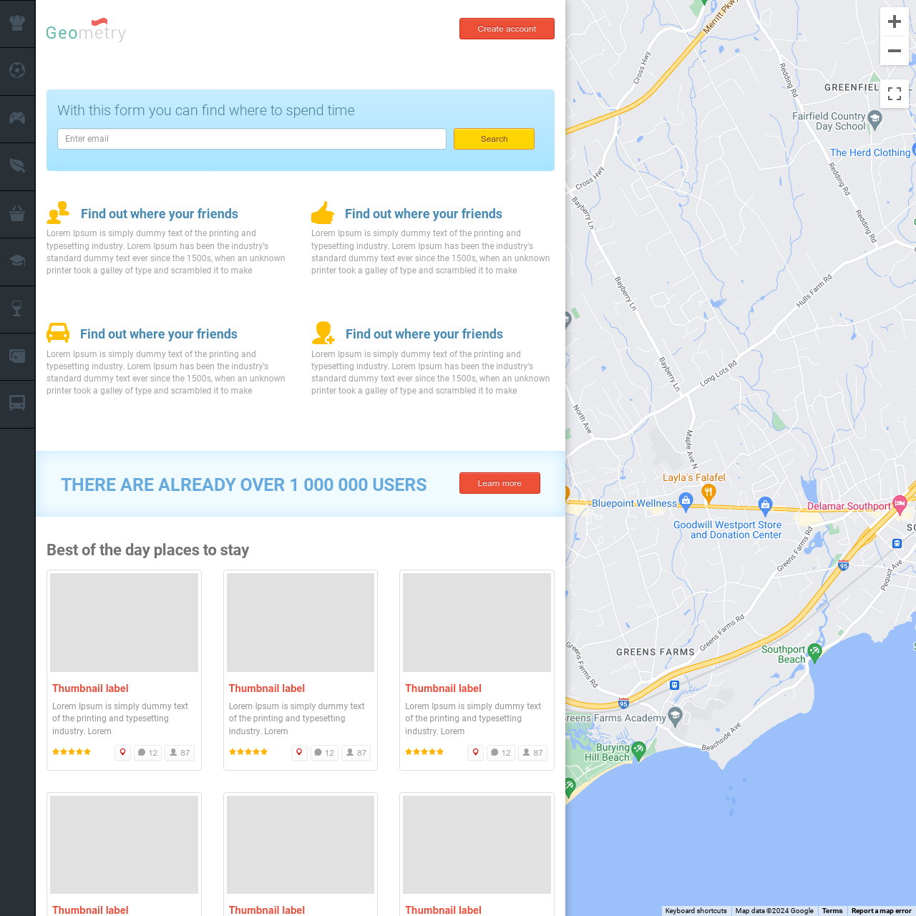
Task: Click the yellow car feature icon
Action: click(x=58, y=333)
